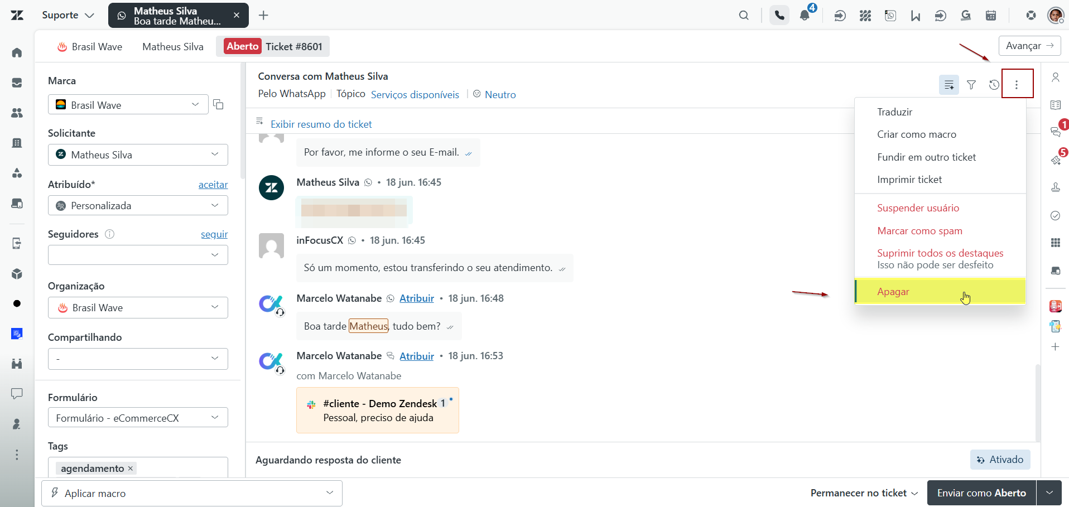Open the agent profile avatar
Image resolution: width=1069 pixels, height=507 pixels.
click(1056, 16)
